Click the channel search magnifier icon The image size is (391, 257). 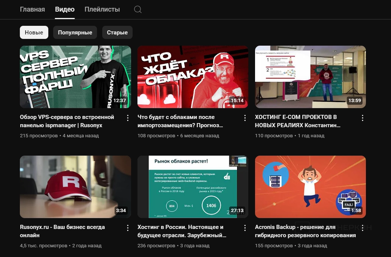138,10
